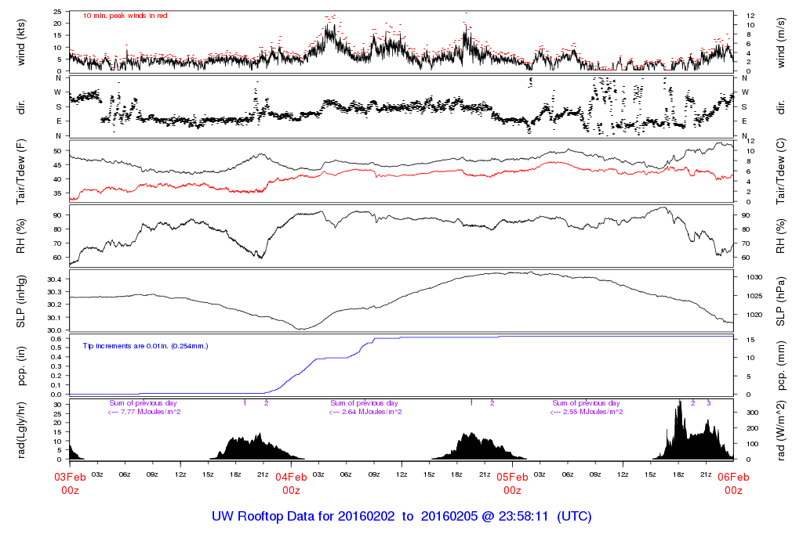Click the '30.0' inHg pressure tick value

point(54,330)
